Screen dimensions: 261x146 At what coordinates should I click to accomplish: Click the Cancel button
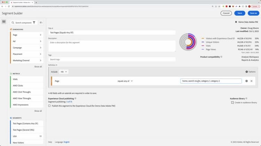[226, 13]
